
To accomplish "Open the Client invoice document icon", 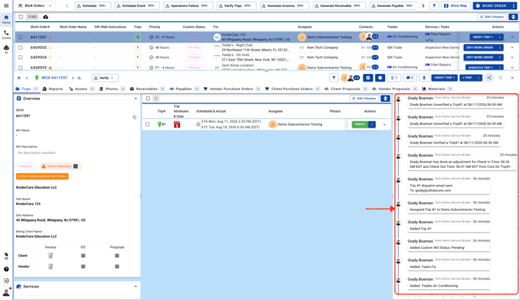I will pos(50,256).
